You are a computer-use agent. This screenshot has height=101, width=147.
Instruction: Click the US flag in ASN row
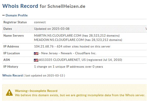click(36, 60)
